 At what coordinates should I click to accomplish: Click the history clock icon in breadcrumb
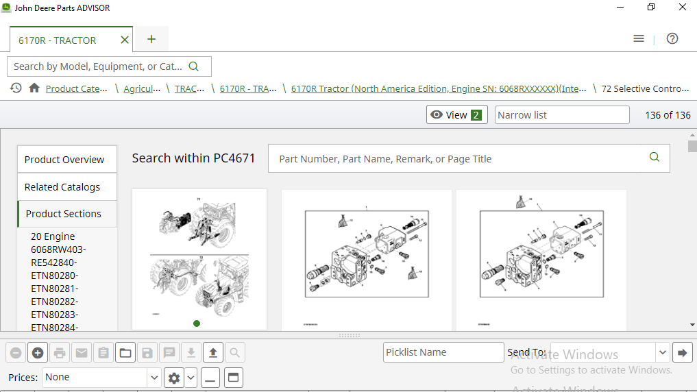[16, 88]
